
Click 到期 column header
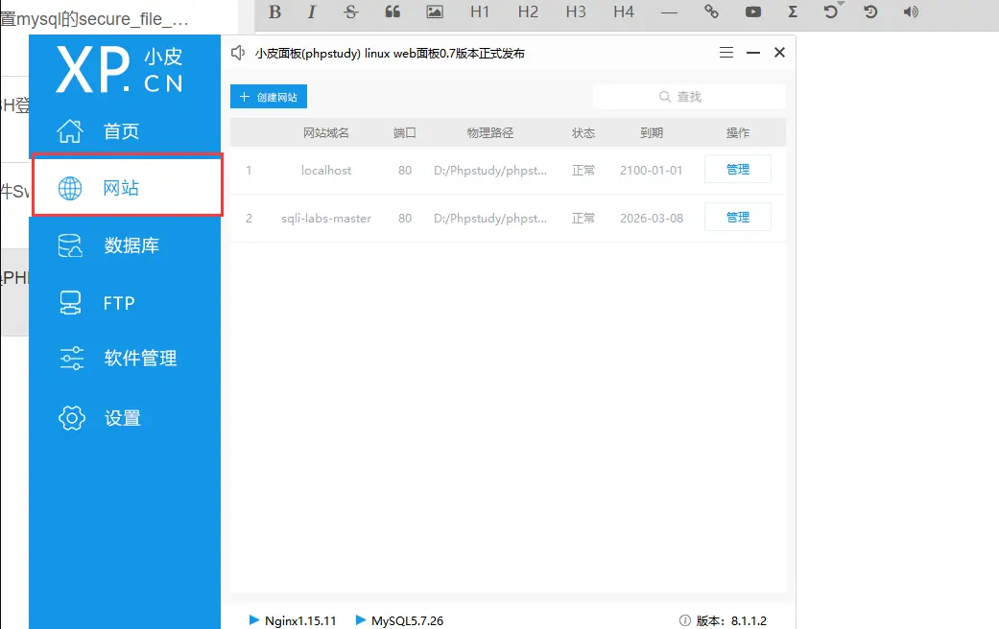652,132
